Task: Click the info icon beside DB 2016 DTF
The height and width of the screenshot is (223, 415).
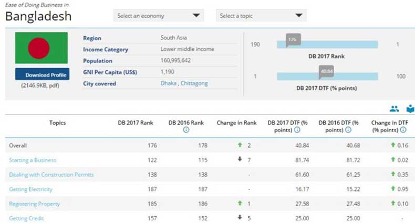Action: click(x=348, y=130)
